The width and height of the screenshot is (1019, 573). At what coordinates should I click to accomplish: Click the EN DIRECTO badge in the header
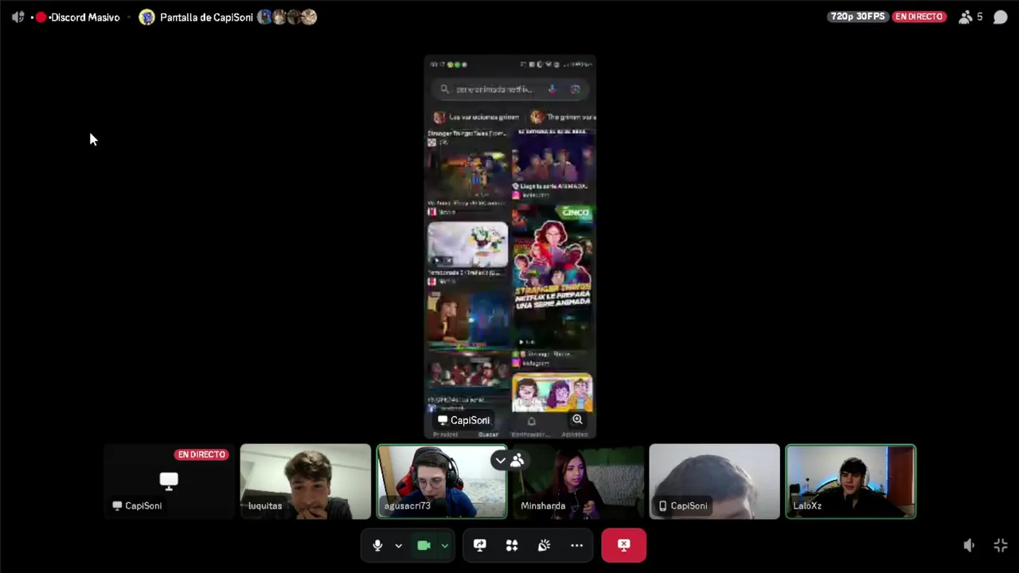click(x=919, y=17)
